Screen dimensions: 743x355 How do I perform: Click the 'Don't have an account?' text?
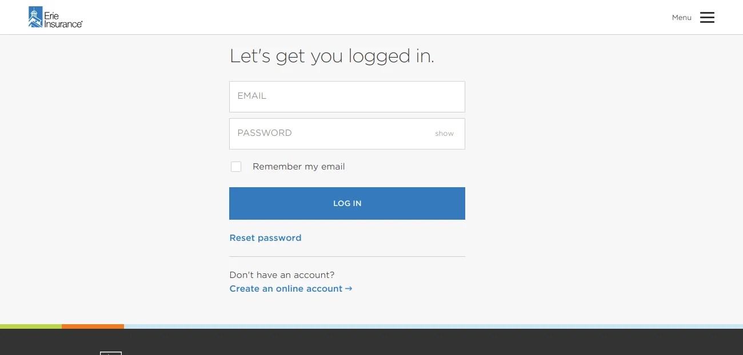pos(282,275)
